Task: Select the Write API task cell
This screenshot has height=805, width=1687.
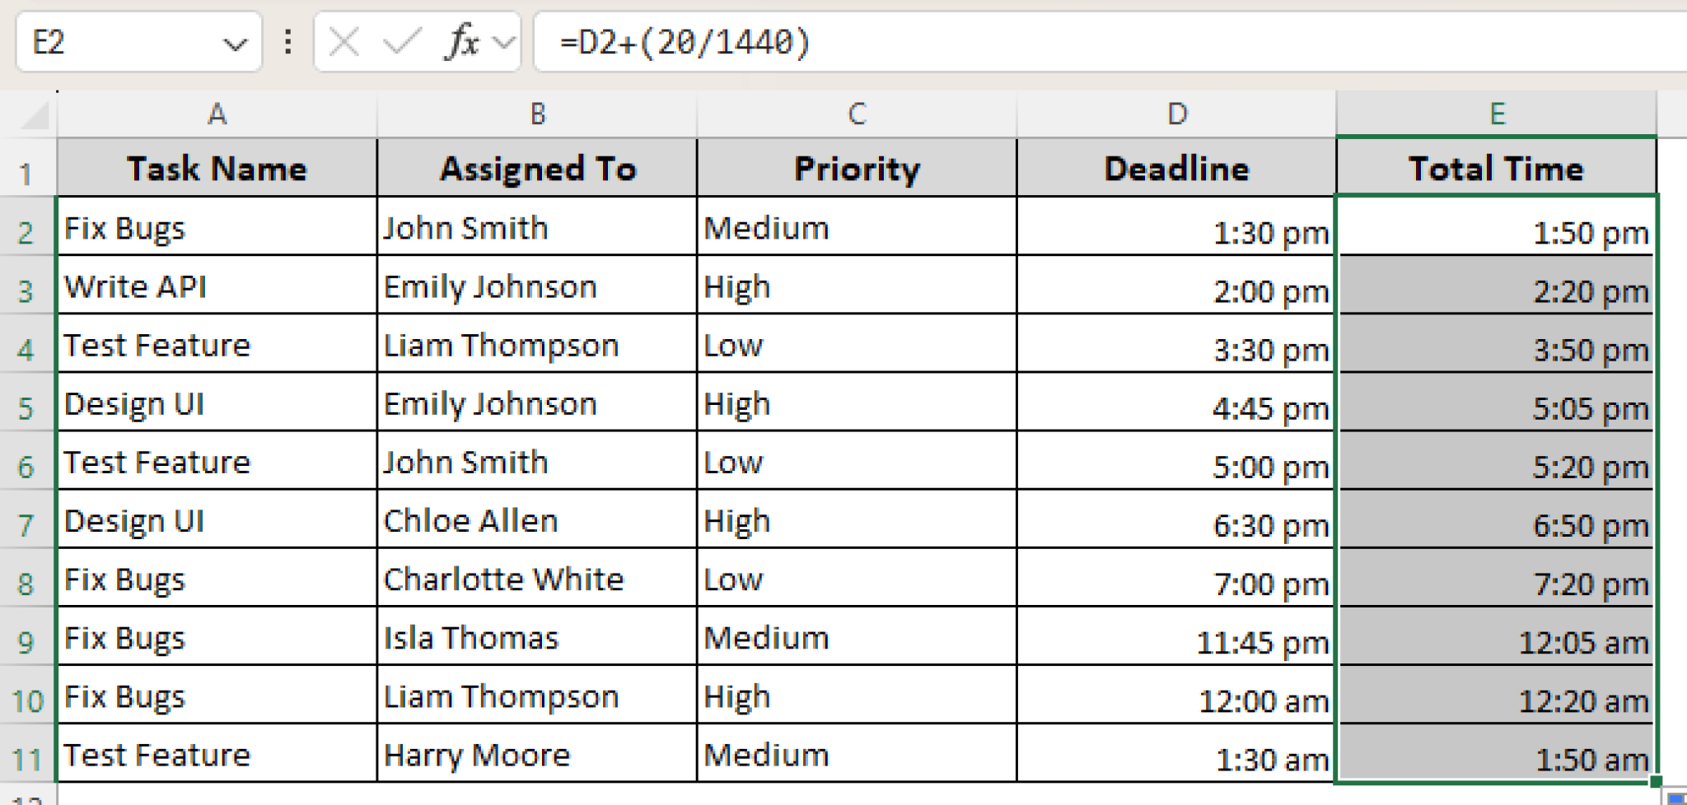Action: (214, 288)
